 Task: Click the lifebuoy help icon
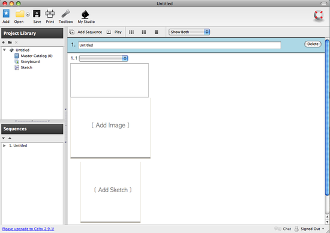319,15
